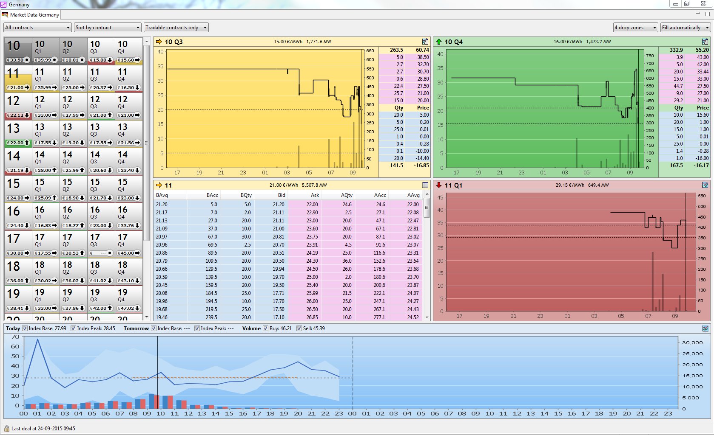Click the view toggle icon in 10 Q3 panel
The image size is (714, 435).
425,42
